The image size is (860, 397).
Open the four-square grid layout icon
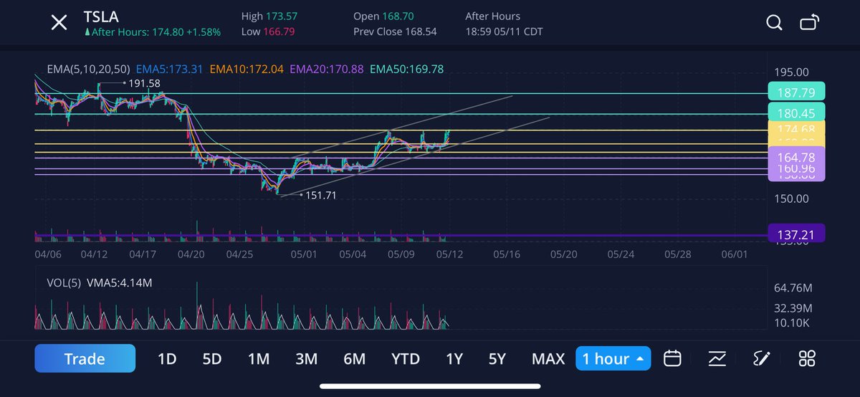click(807, 358)
